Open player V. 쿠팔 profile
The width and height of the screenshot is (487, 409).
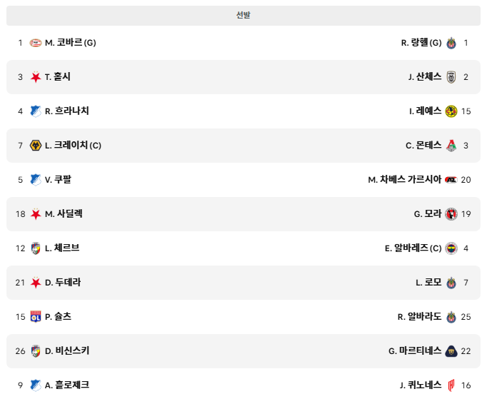(58, 179)
